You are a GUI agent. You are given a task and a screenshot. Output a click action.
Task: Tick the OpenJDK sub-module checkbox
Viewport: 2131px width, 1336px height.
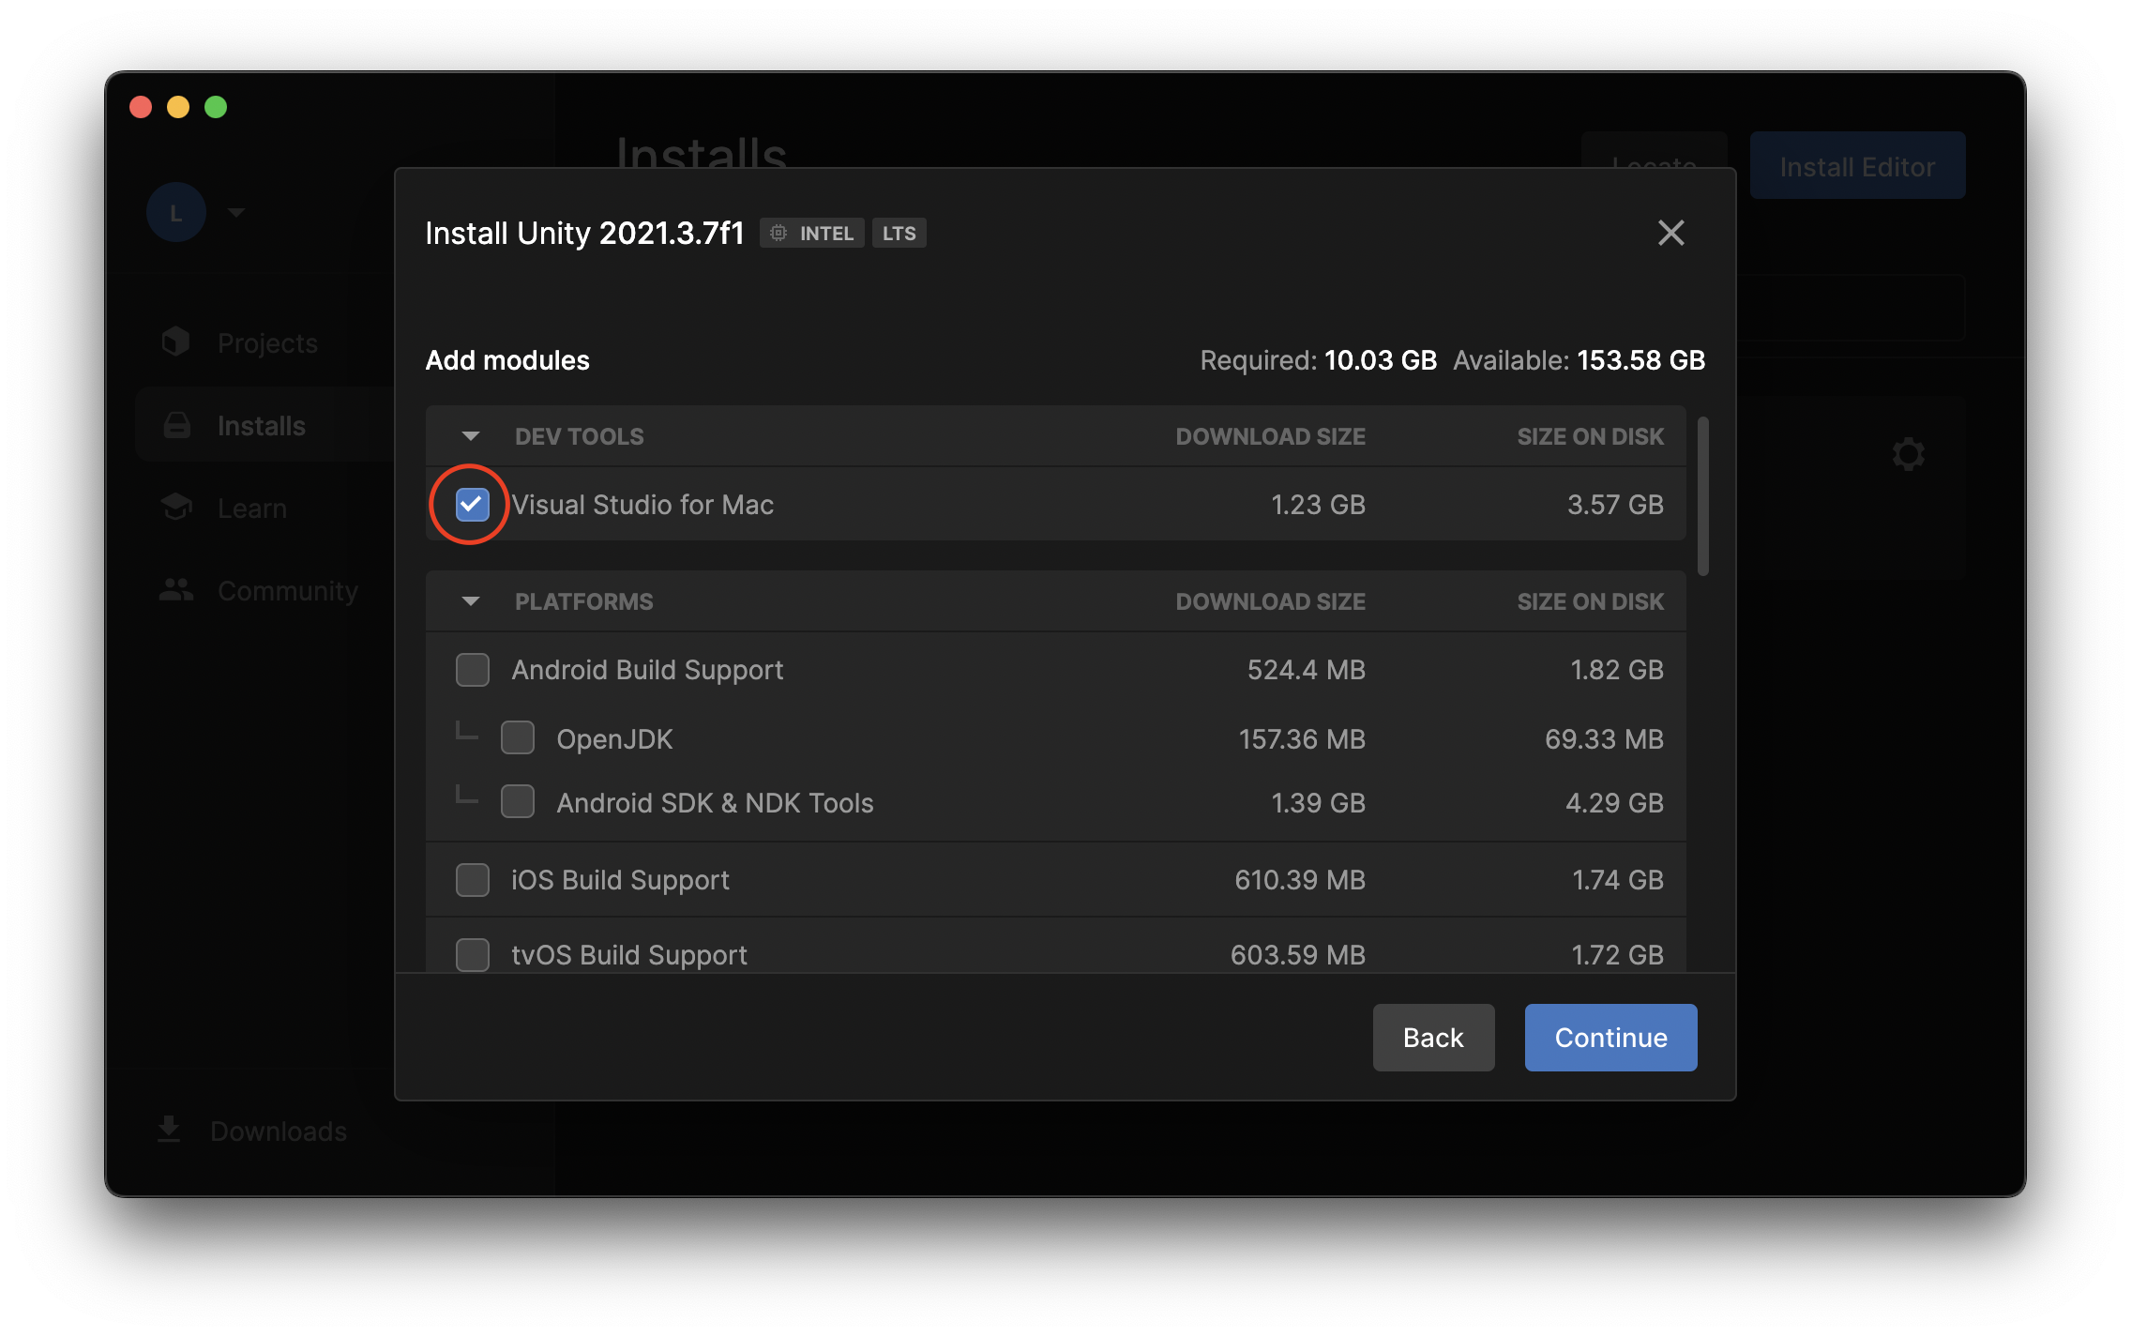pyautogui.click(x=517, y=738)
